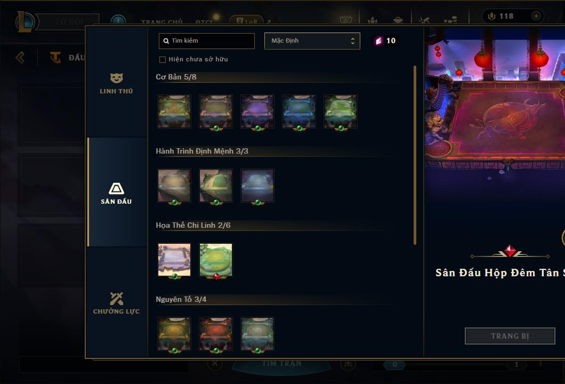The height and width of the screenshot is (384, 565).
Task: Switch to the Chưởng Lực tab
Action: (116, 303)
